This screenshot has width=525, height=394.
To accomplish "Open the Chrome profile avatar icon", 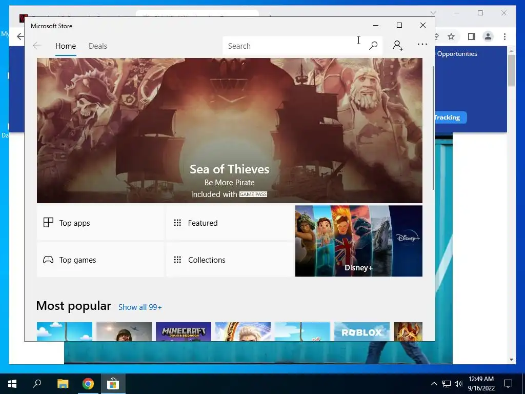I will coord(488,36).
